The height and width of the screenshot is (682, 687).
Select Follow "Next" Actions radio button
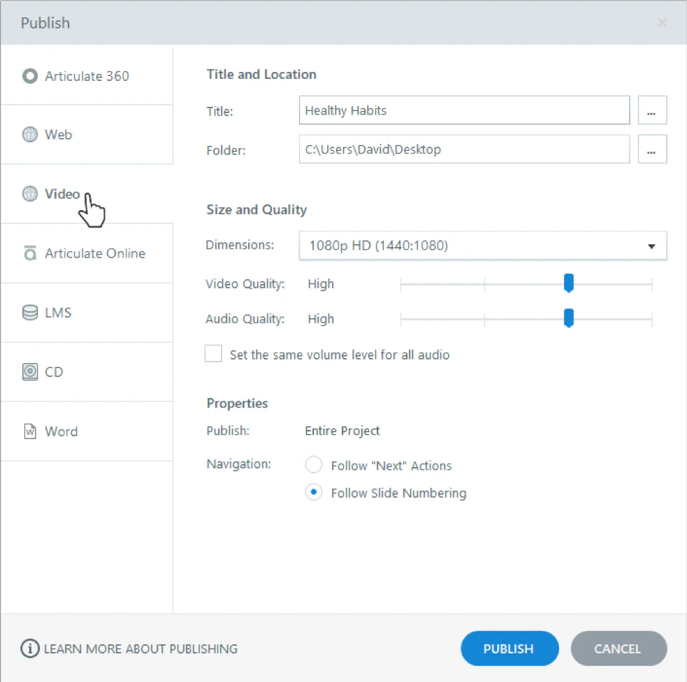pyautogui.click(x=314, y=464)
